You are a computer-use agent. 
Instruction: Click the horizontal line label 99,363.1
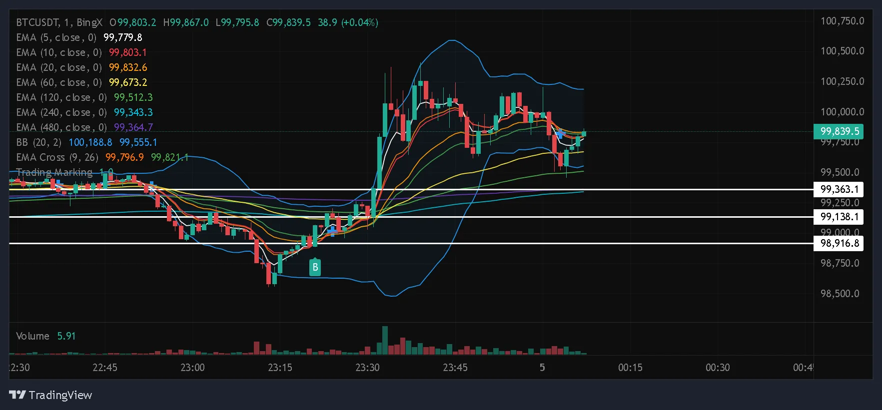pos(839,189)
